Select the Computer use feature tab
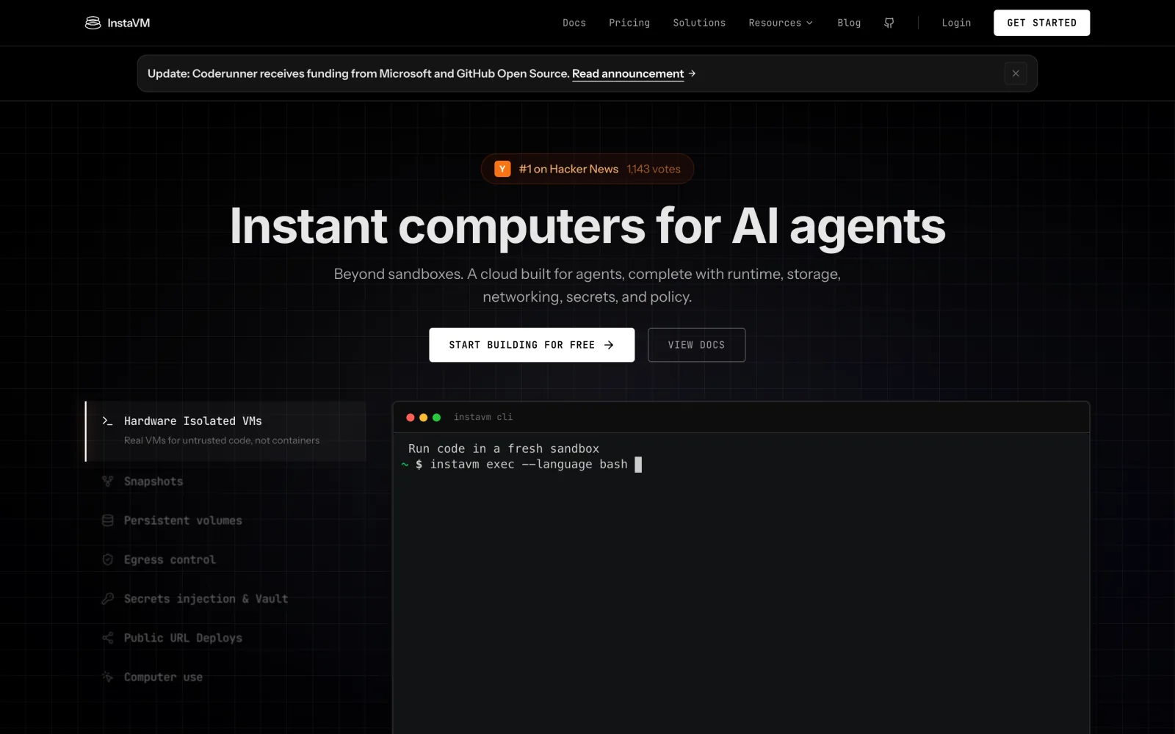Viewport: 1175px width, 734px height. [x=225, y=677]
